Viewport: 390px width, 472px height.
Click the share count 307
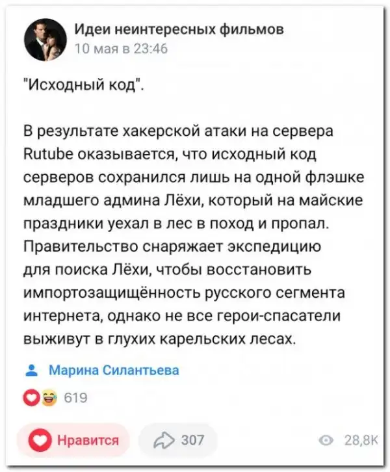(192, 440)
